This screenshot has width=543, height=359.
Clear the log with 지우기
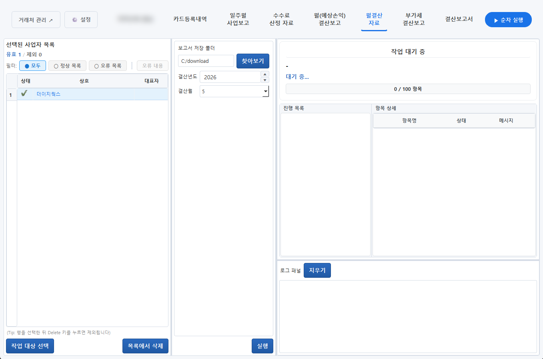(317, 271)
